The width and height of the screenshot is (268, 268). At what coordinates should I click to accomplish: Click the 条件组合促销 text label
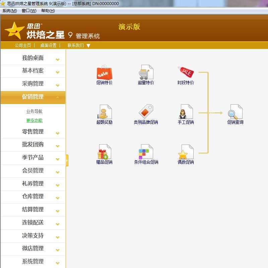pos(146,162)
